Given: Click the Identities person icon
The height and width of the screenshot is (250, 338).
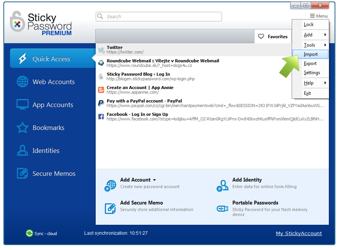Looking at the screenshot, I should click(x=23, y=150).
